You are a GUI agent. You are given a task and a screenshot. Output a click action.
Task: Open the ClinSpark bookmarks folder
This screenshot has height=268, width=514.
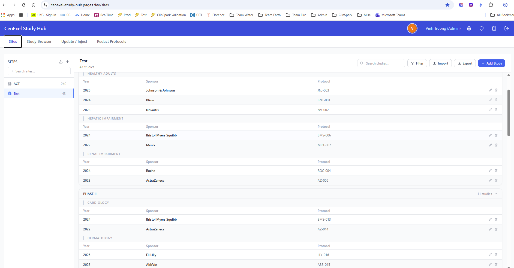point(342,15)
